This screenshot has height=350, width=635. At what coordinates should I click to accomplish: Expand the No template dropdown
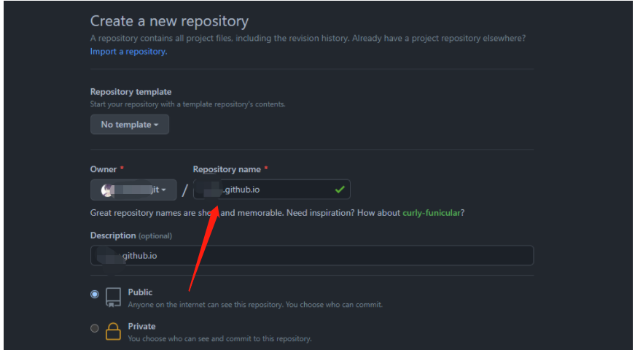click(x=130, y=125)
